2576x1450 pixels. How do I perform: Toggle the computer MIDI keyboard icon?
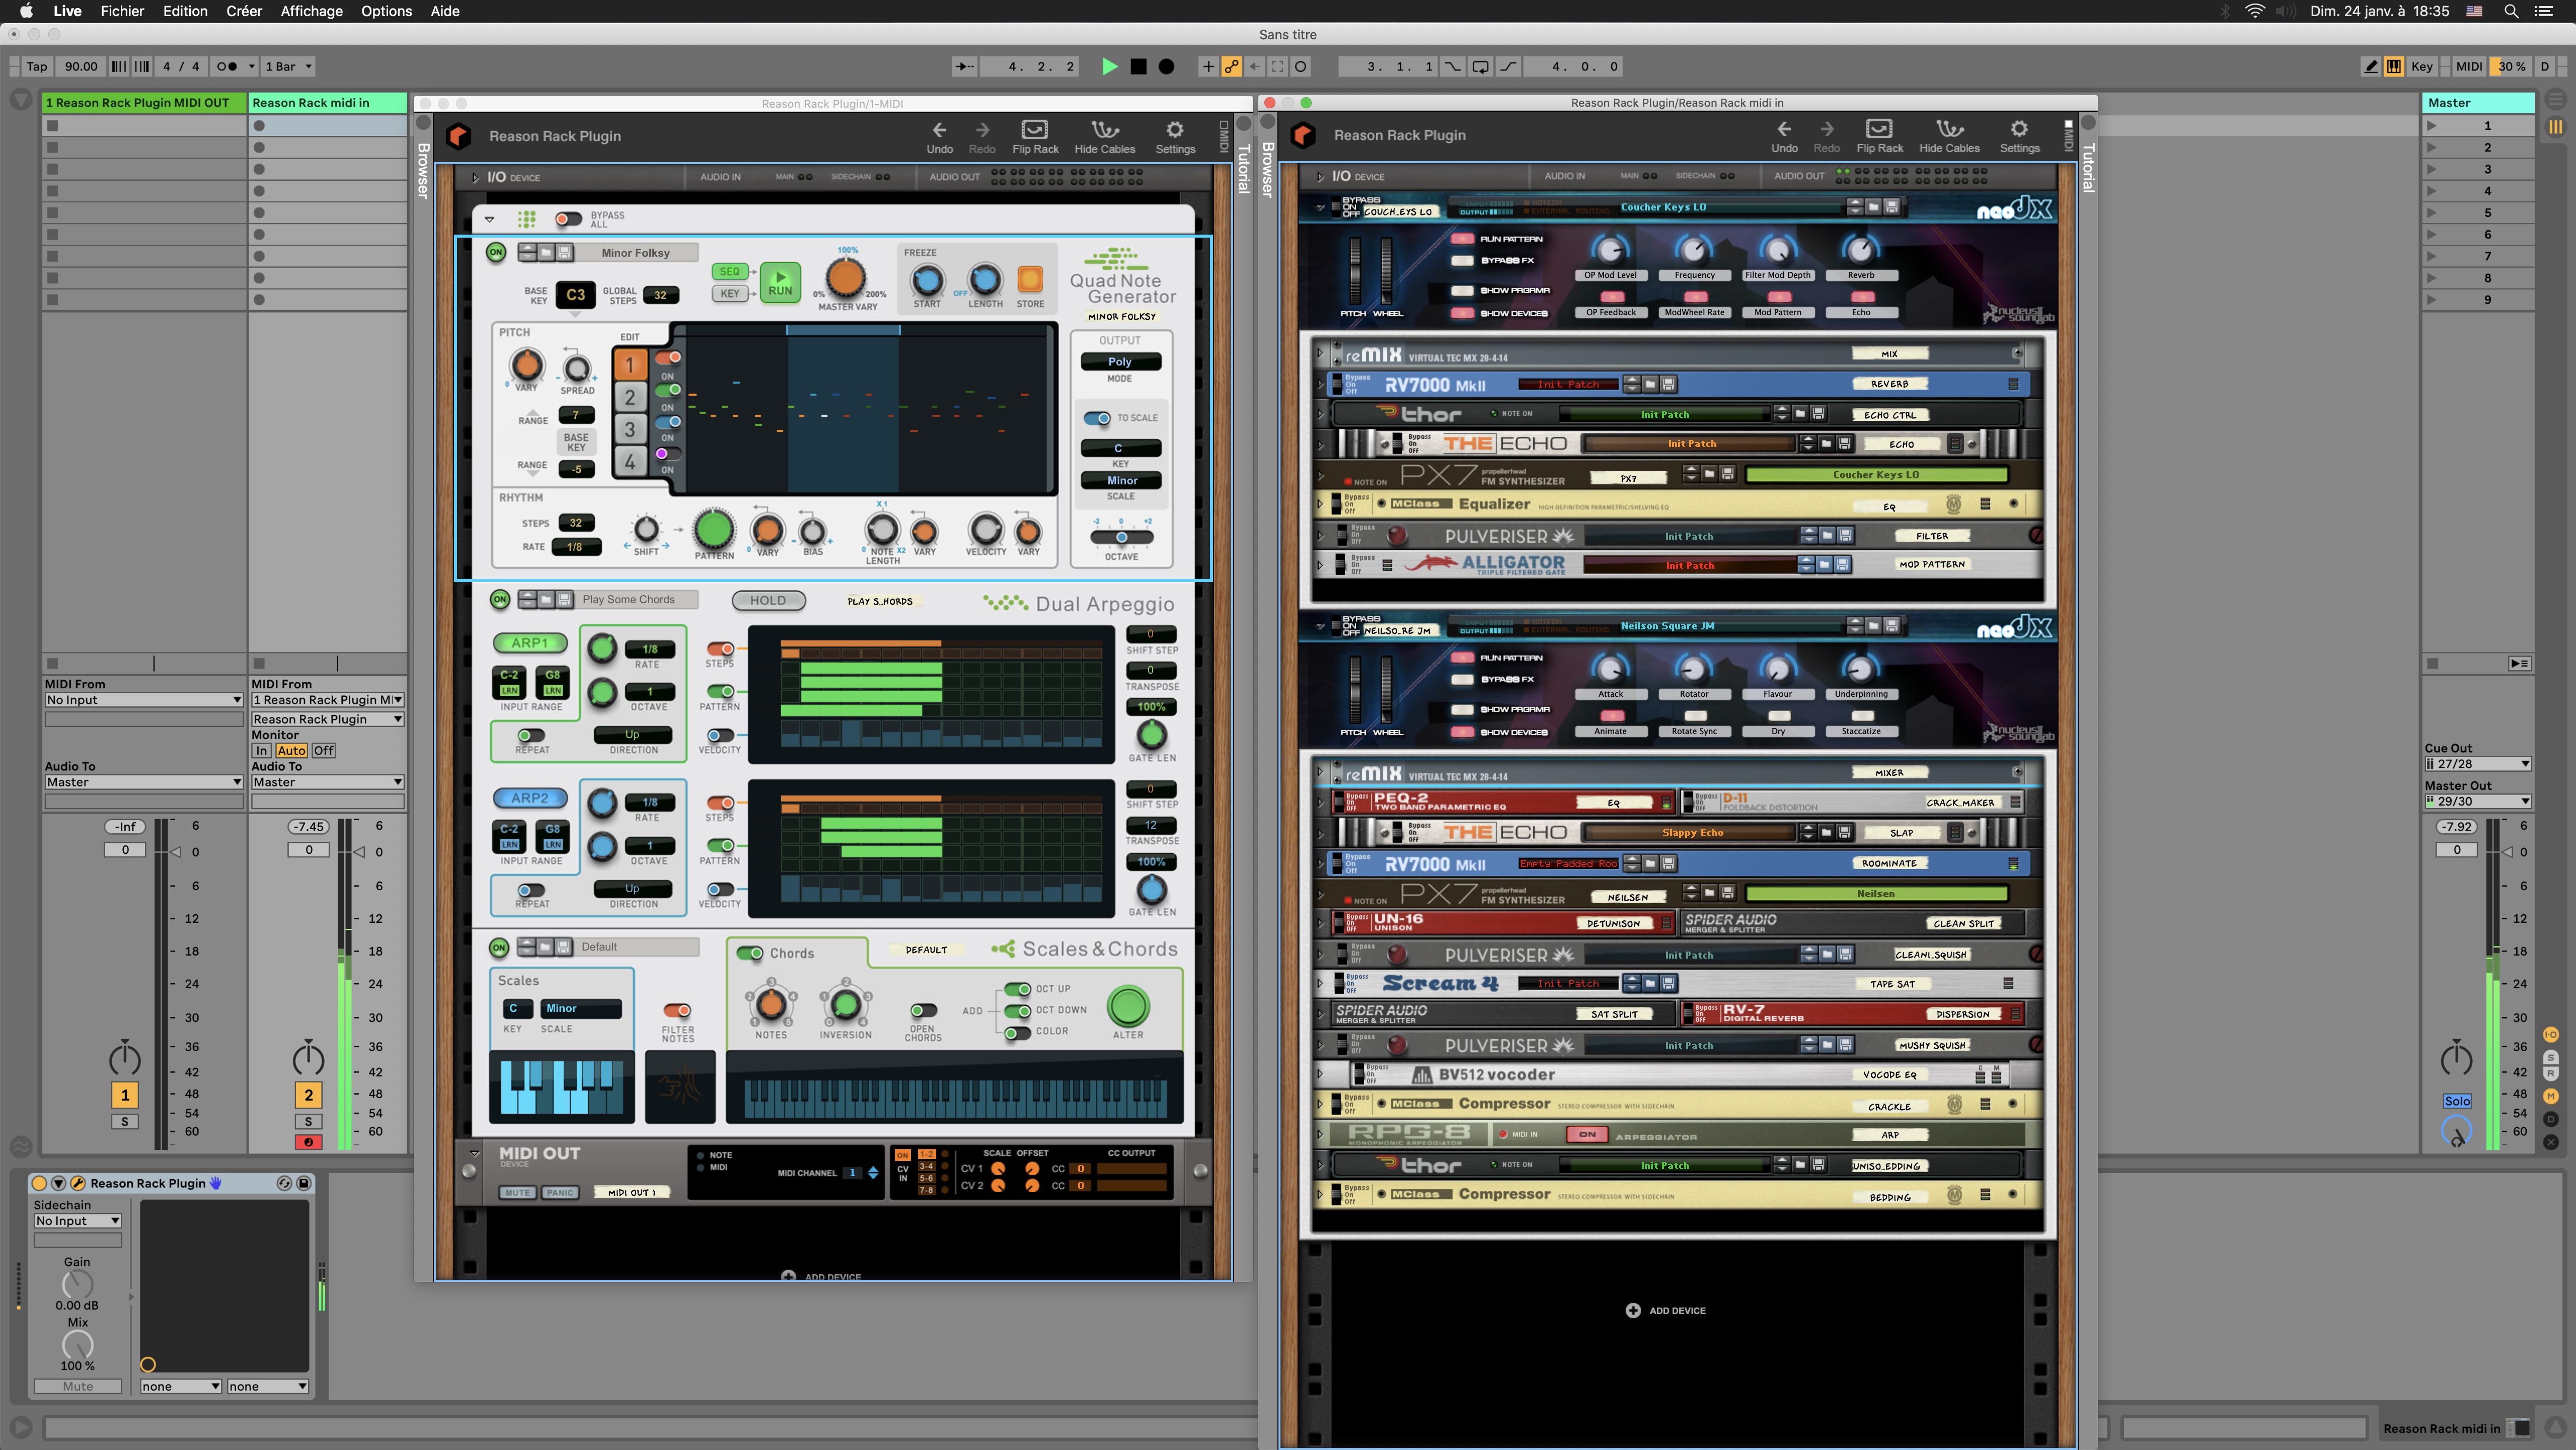click(2393, 66)
